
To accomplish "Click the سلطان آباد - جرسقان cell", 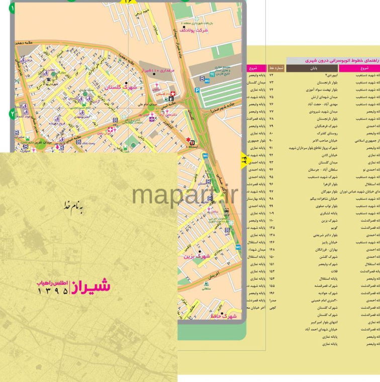I will pos(323,170).
